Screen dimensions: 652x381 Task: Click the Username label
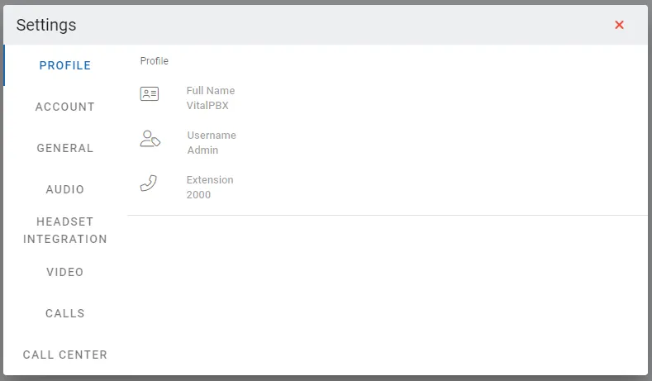pos(212,136)
